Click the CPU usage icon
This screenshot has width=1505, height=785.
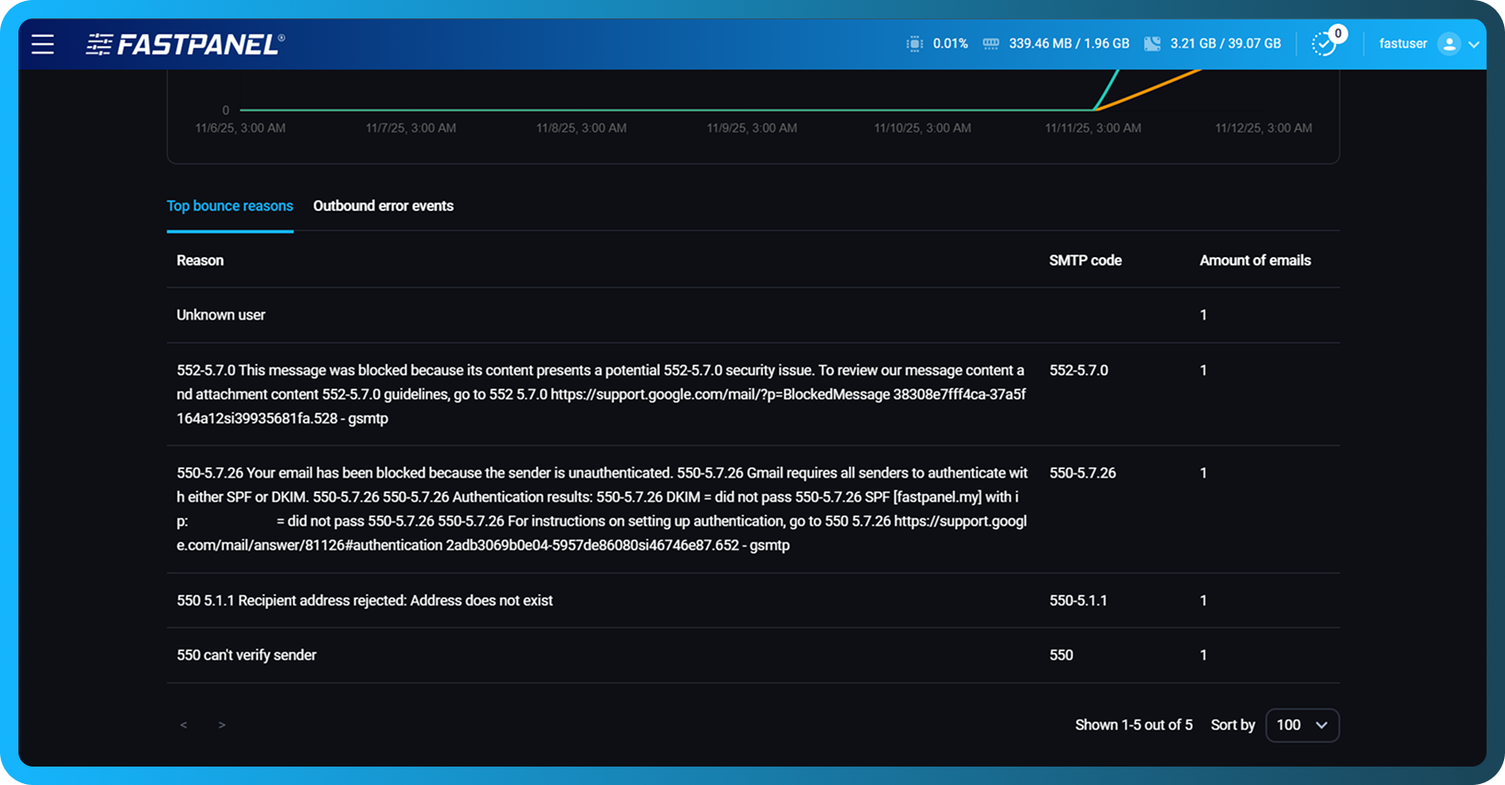[x=914, y=43]
